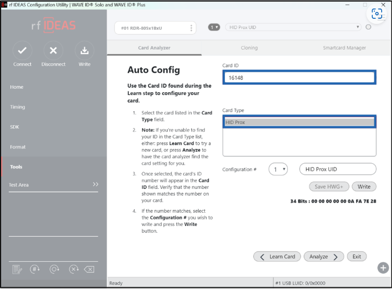Minimize the Configuration Utility window
The width and height of the screenshot is (392, 289).
[x=348, y=5]
